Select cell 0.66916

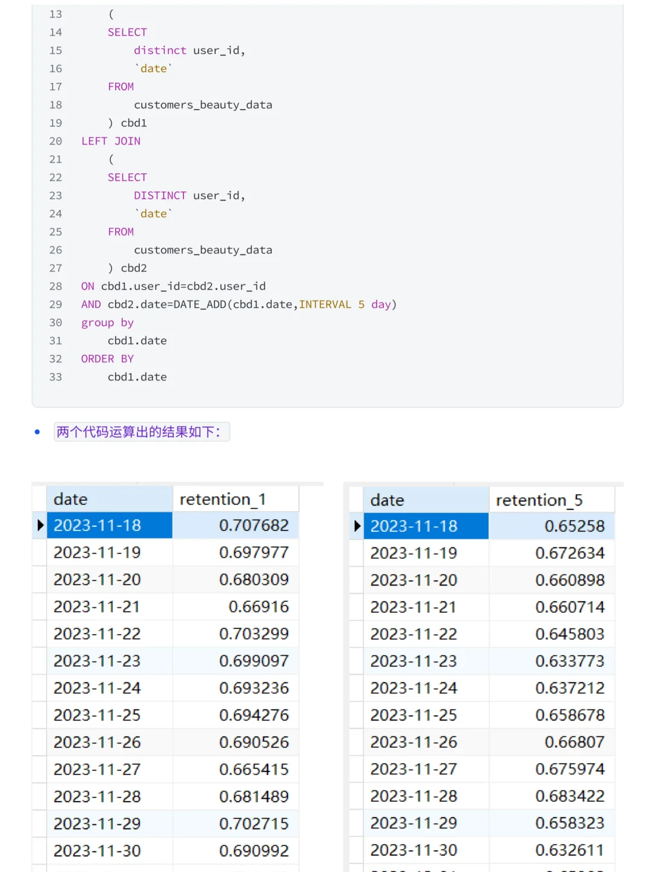236,607
